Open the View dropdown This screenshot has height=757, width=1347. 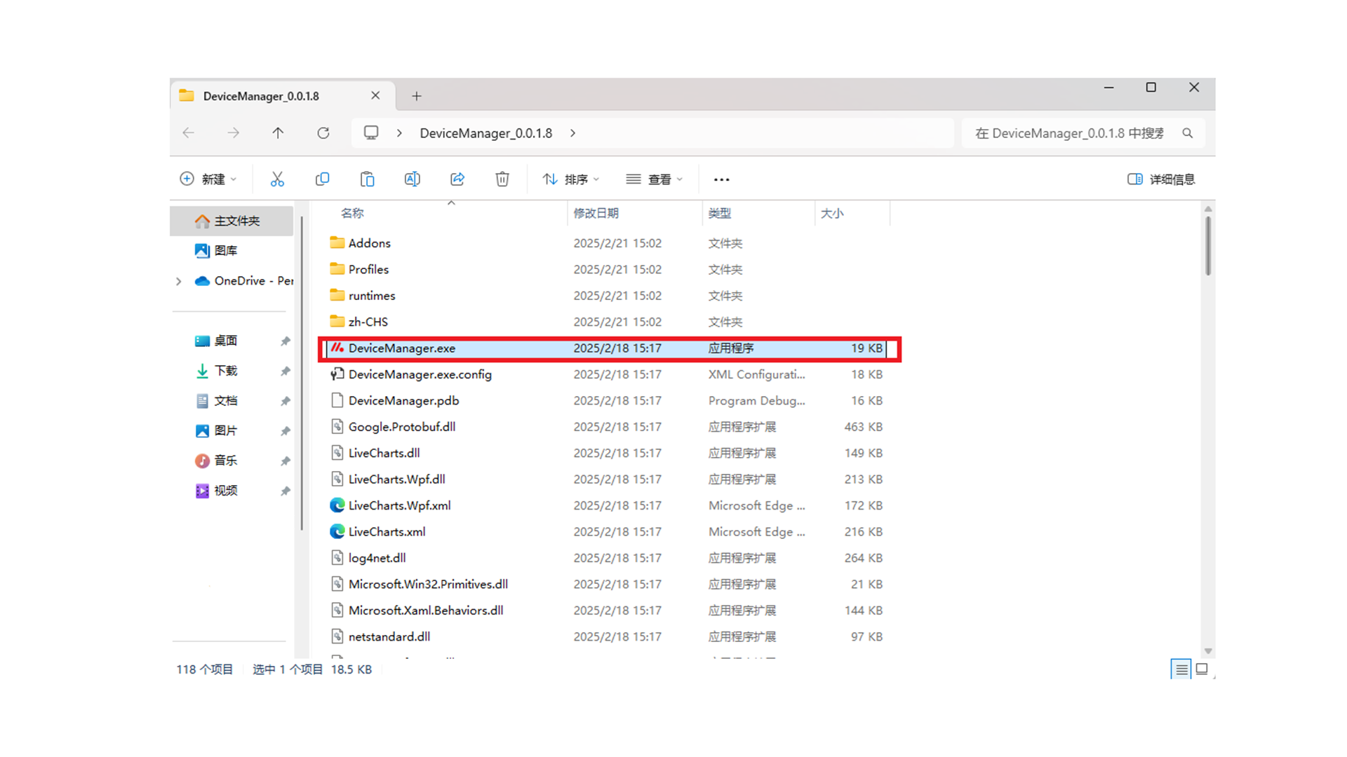(654, 179)
